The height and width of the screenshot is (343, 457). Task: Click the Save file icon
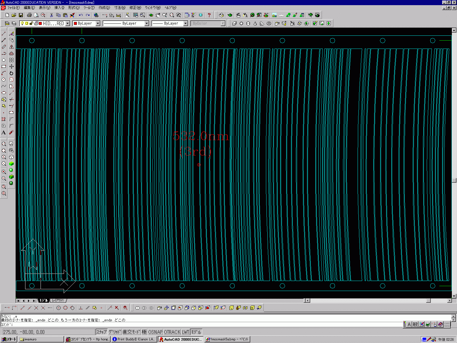[x=21, y=15]
